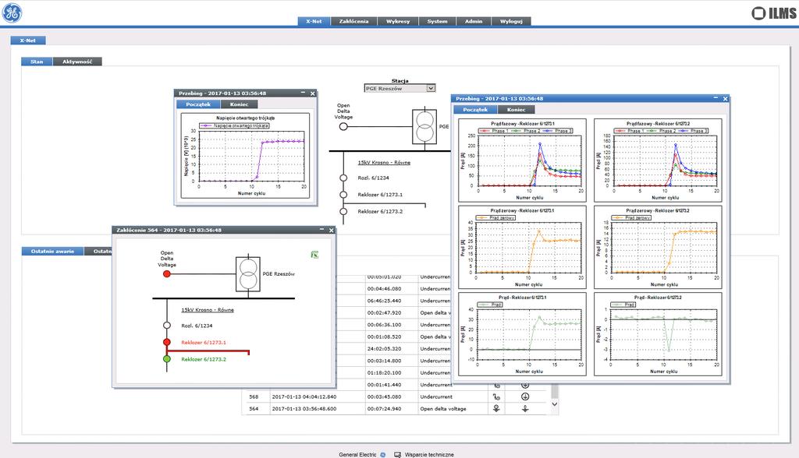Click Reklozer 6/1273.1 node in main diagram
Image resolution: width=799 pixels, height=458 pixels.
tap(343, 195)
